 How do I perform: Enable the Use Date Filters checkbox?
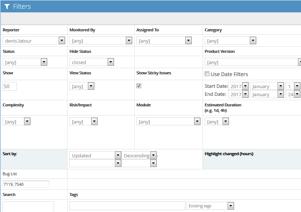click(207, 74)
